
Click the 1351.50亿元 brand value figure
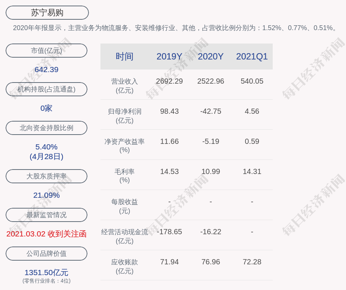coord(47,273)
